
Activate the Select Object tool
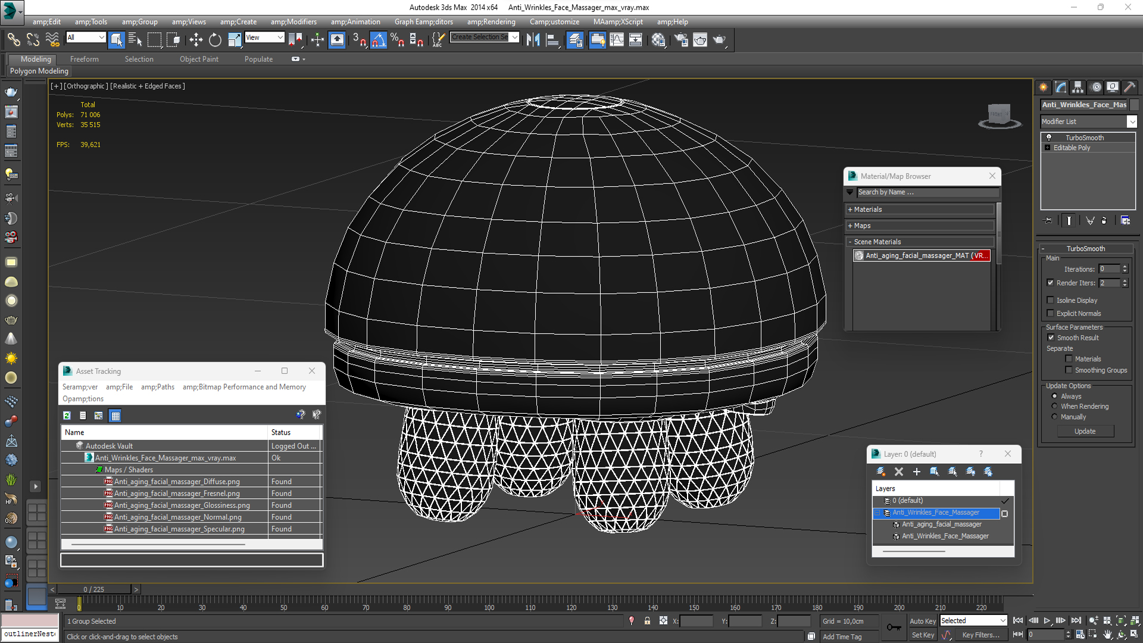[117, 40]
